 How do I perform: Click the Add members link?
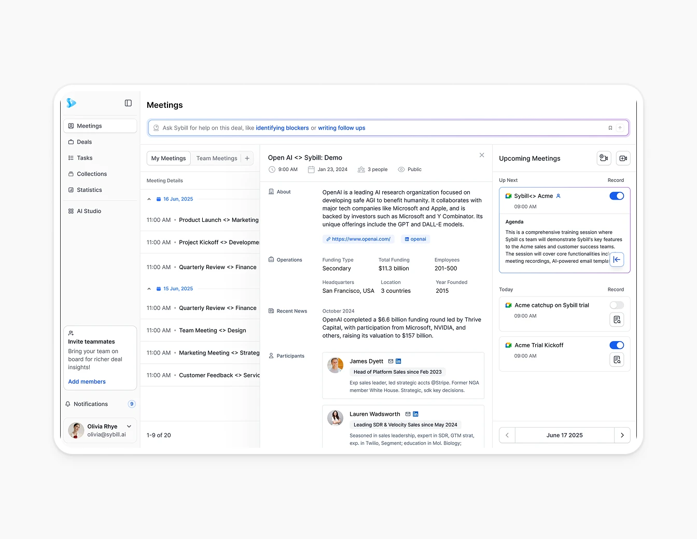[86, 381]
